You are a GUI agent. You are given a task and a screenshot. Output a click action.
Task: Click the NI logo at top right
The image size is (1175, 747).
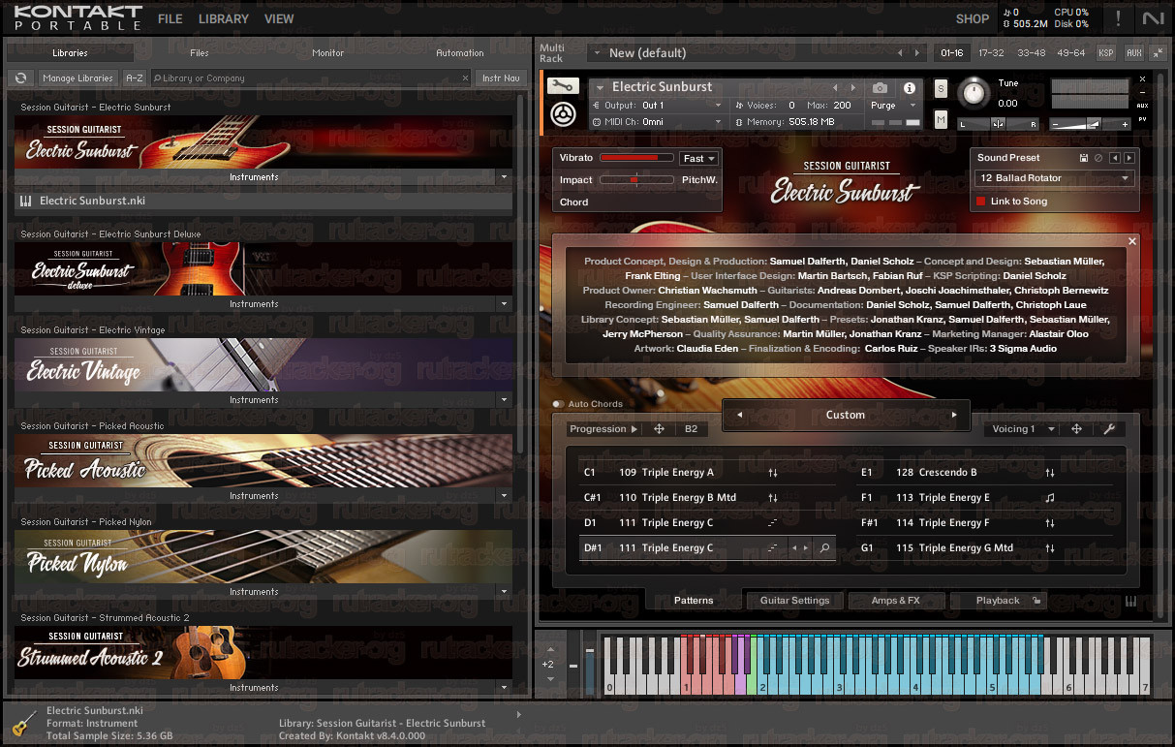tap(1153, 18)
